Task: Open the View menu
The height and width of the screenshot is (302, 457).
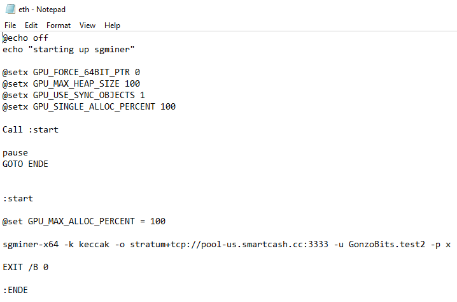Action: pos(87,25)
